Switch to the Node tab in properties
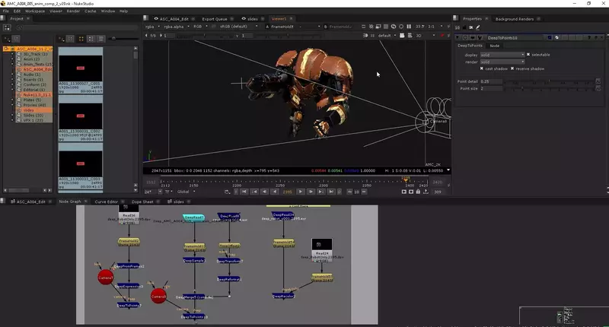The image size is (609, 327). 494,46
